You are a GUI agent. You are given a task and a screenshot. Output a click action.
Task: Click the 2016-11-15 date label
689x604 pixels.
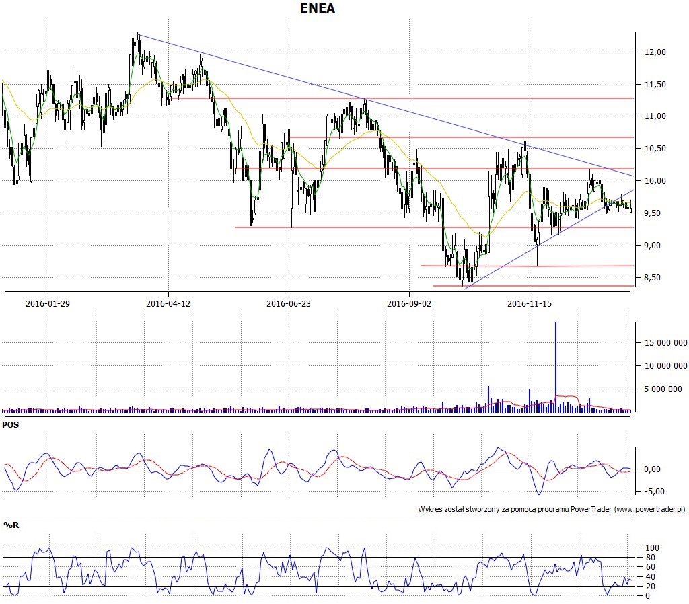pos(530,303)
